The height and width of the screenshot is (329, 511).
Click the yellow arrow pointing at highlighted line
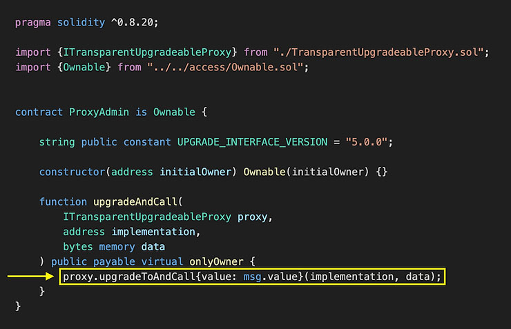pyautogui.click(x=30, y=277)
